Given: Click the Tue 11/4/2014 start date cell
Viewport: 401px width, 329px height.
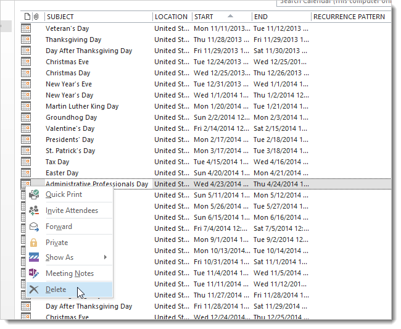Looking at the screenshot, I should pos(221,273).
